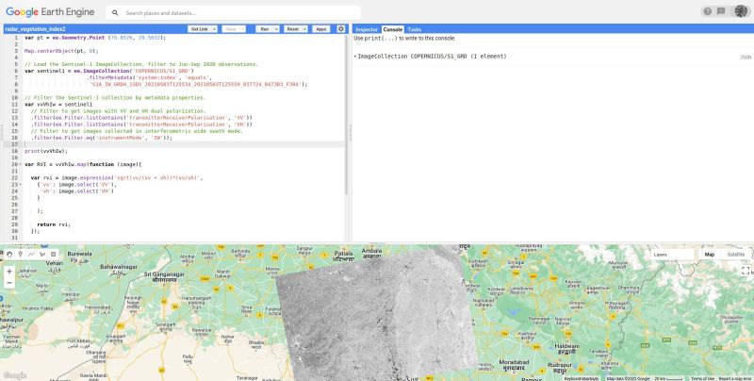
Task: Click the Apps button
Action: tap(321, 29)
